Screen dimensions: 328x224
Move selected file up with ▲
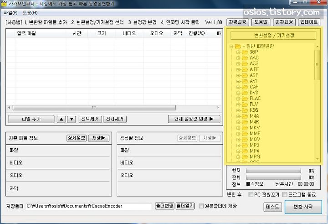point(61,119)
